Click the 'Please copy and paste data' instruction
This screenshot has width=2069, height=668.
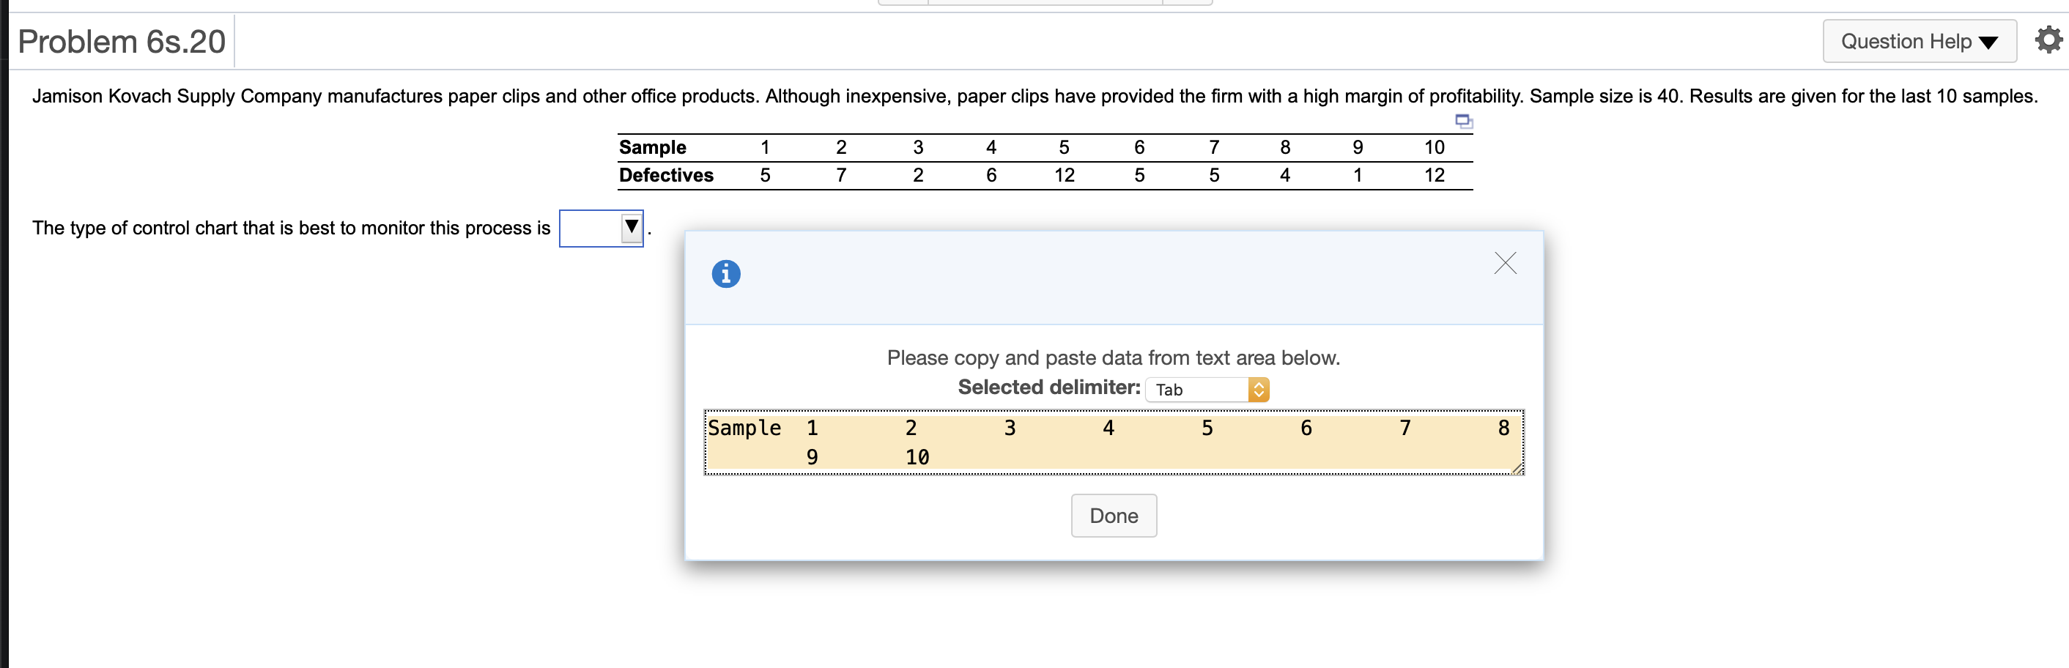click(1113, 358)
